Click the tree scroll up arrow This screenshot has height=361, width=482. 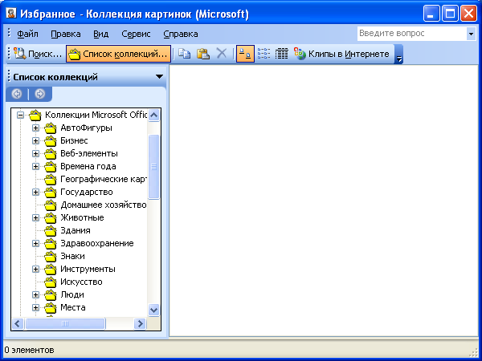[153, 116]
